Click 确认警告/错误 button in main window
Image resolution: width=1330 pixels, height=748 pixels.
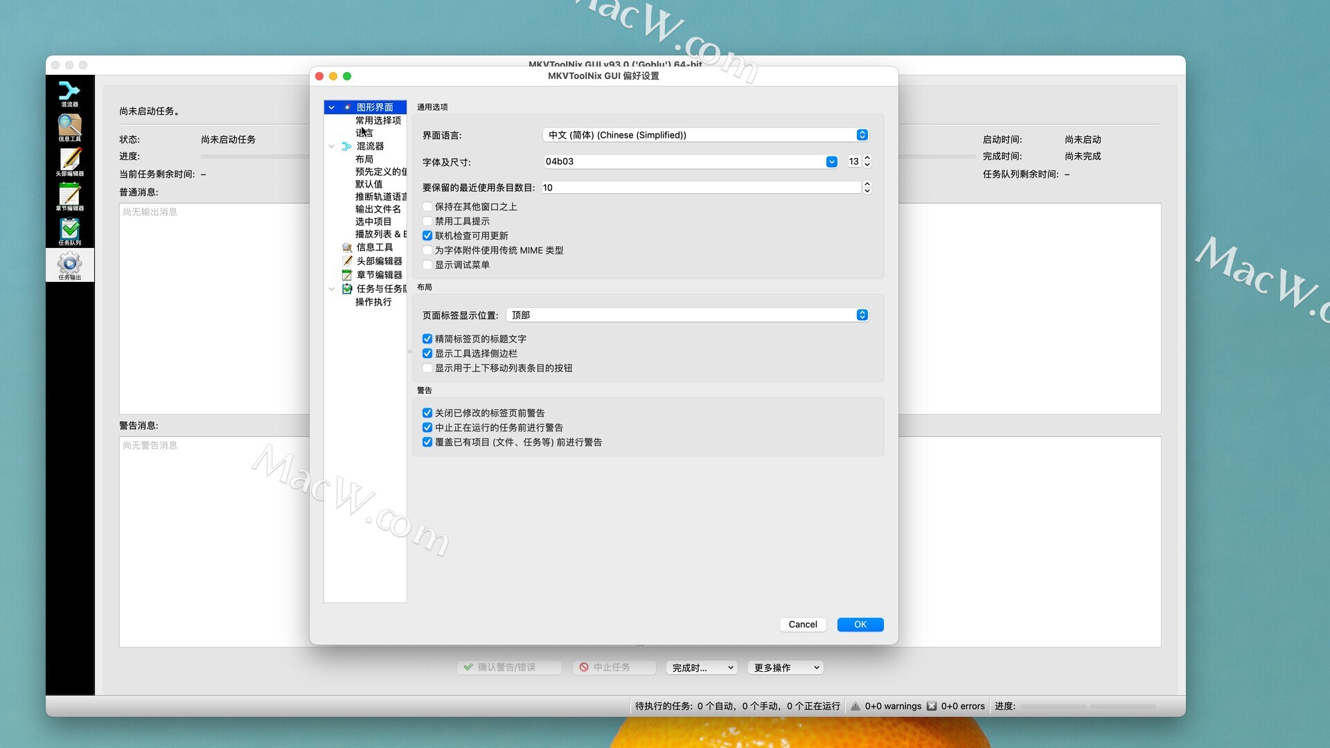[509, 668]
